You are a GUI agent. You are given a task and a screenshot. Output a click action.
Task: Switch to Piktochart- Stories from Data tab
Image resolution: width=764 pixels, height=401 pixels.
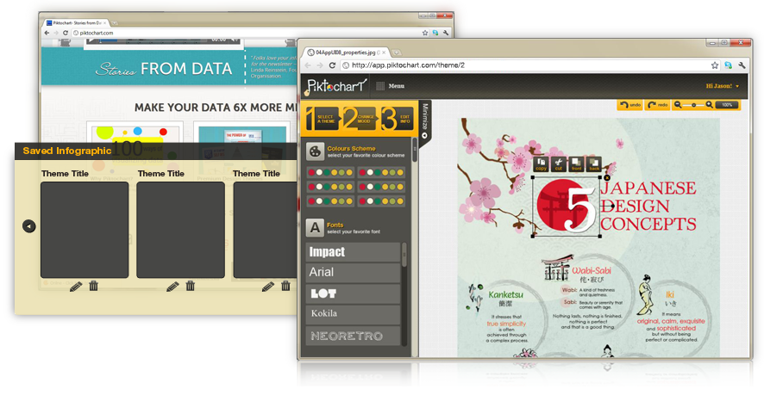(76, 23)
